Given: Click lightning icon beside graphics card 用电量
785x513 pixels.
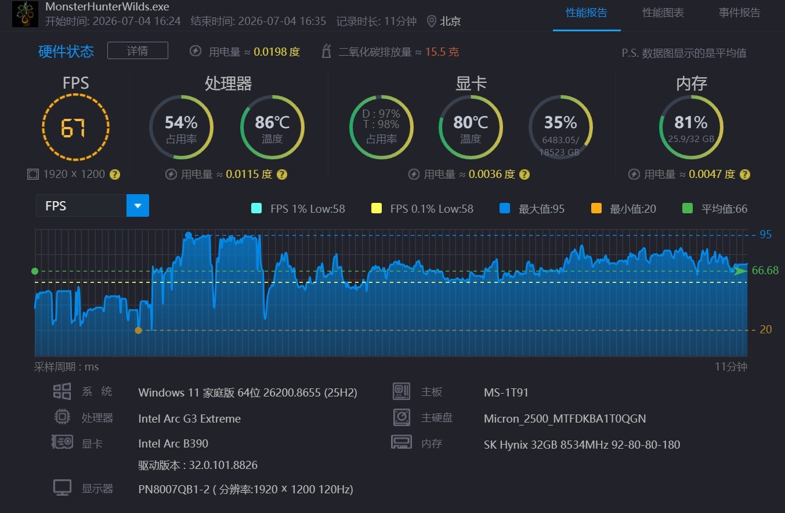Looking at the screenshot, I should click(x=414, y=174).
